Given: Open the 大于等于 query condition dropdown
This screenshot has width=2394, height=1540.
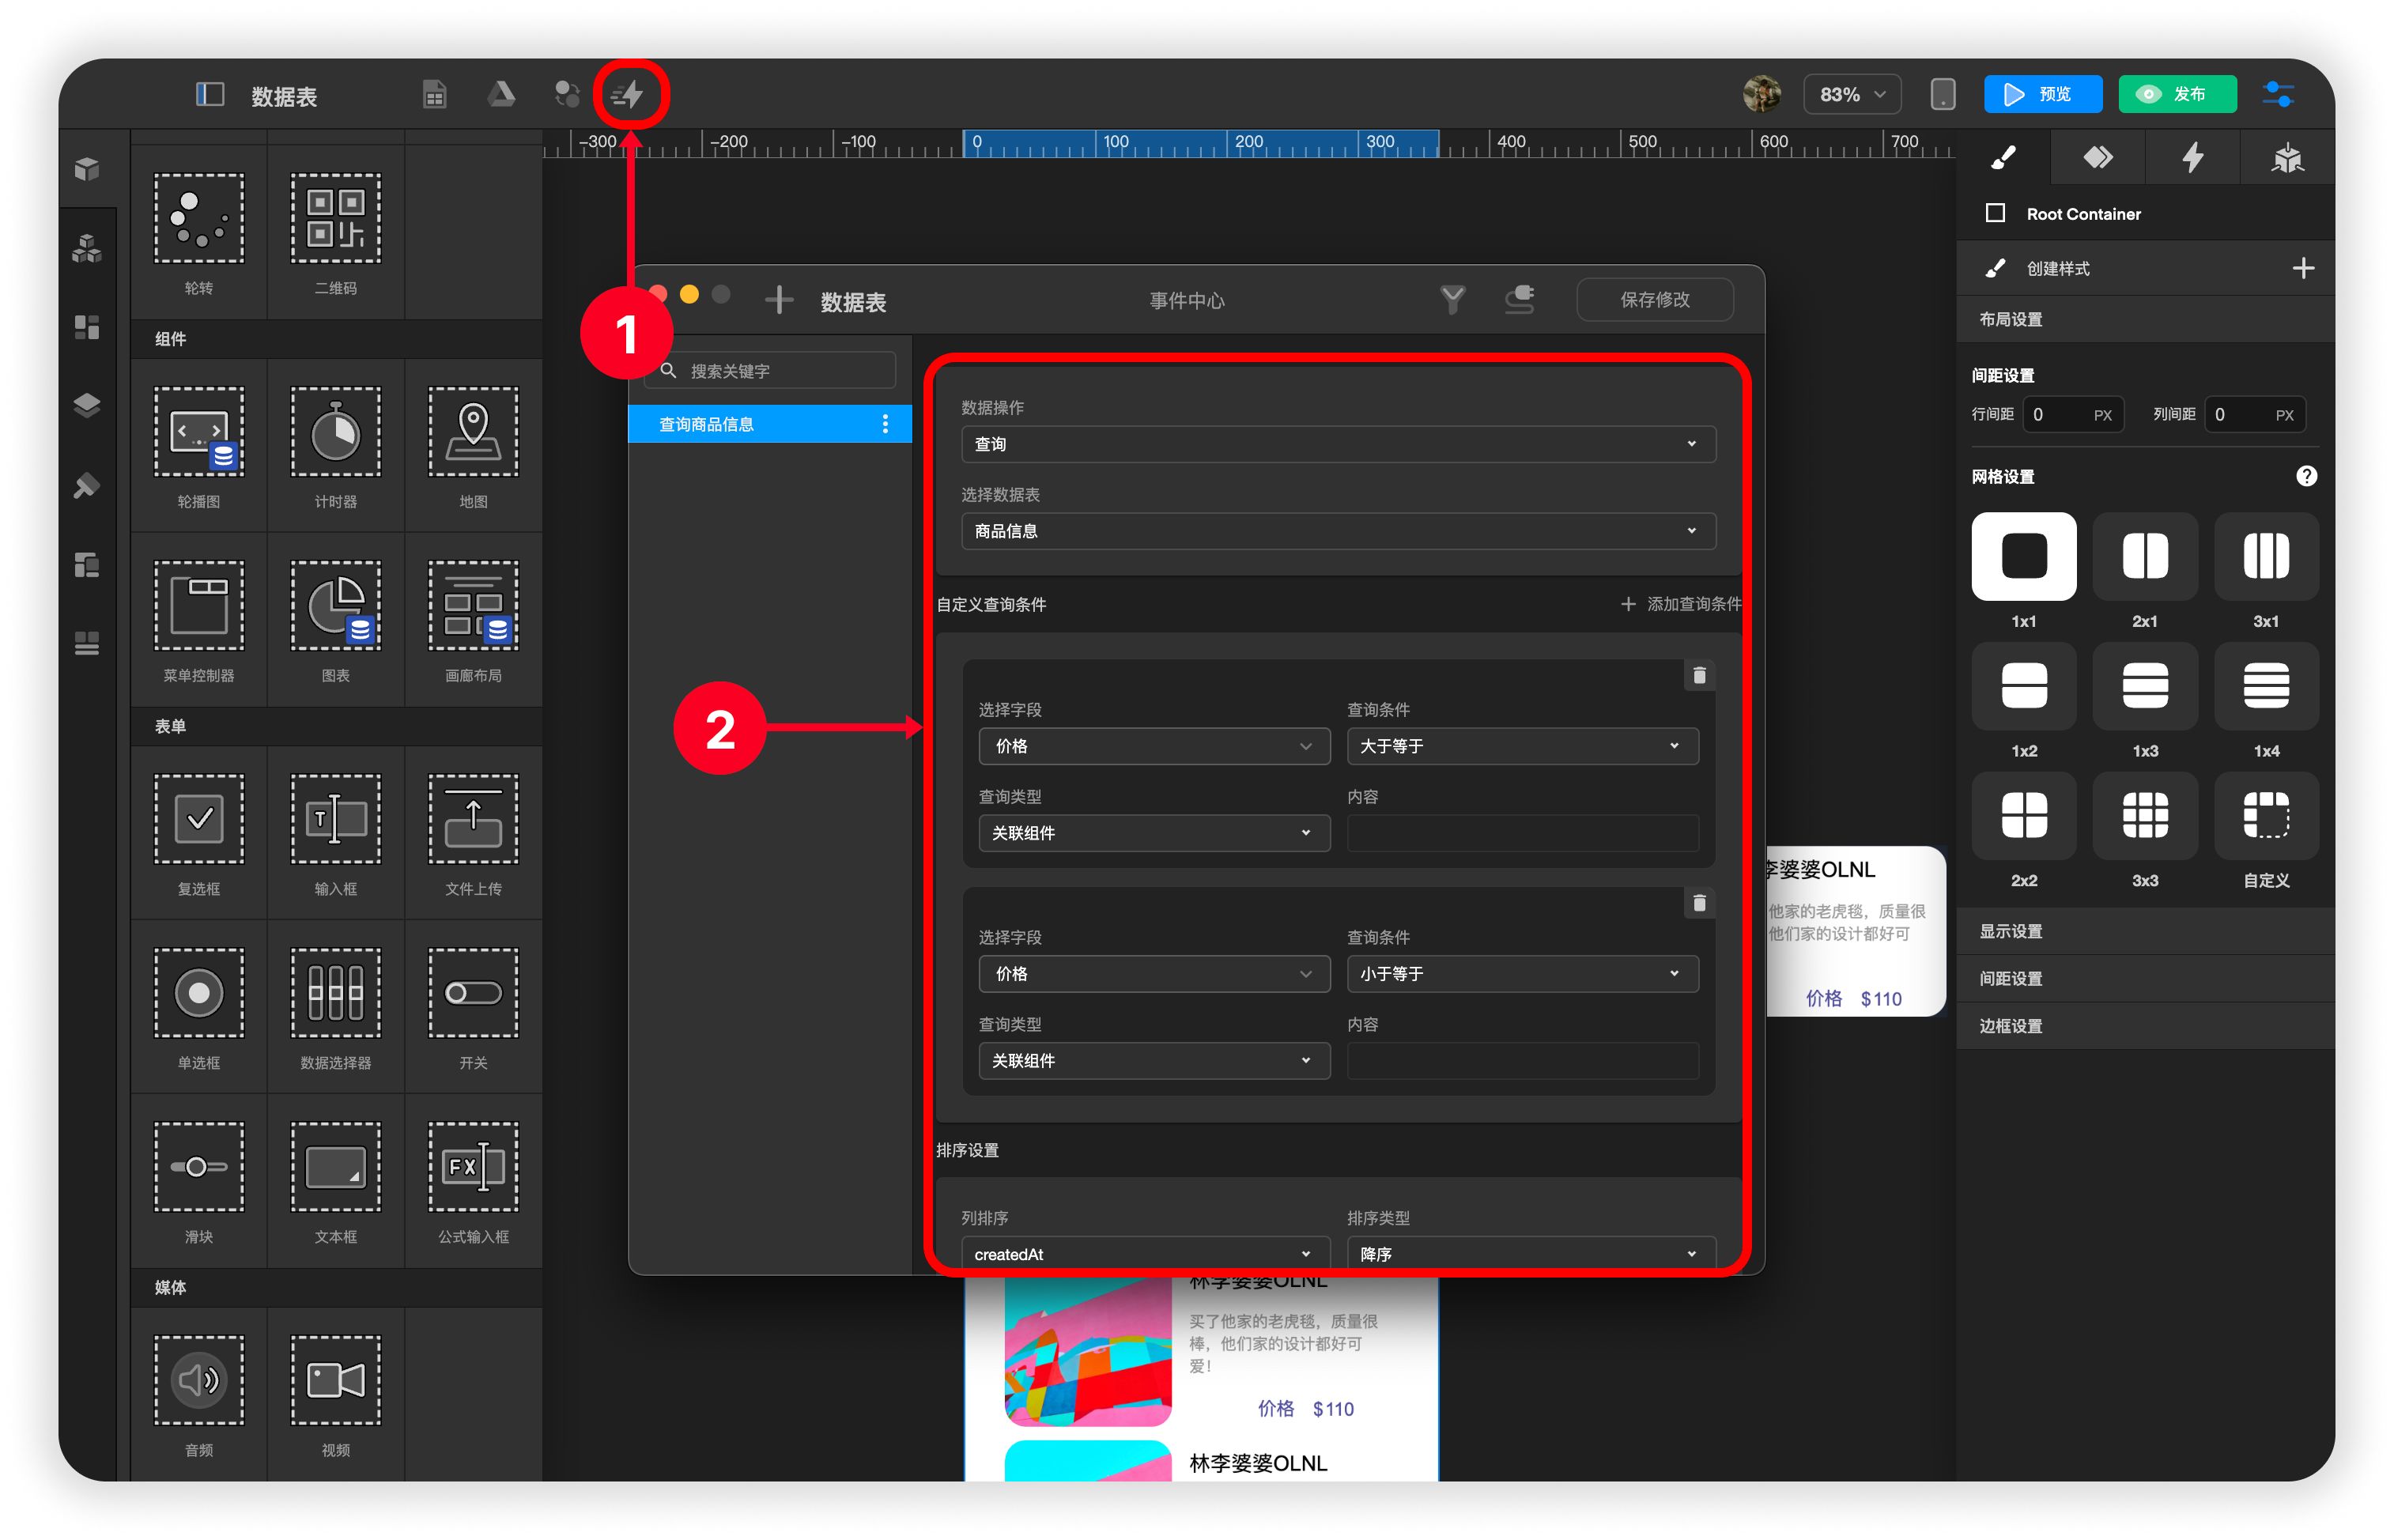Looking at the screenshot, I should (x=1521, y=746).
